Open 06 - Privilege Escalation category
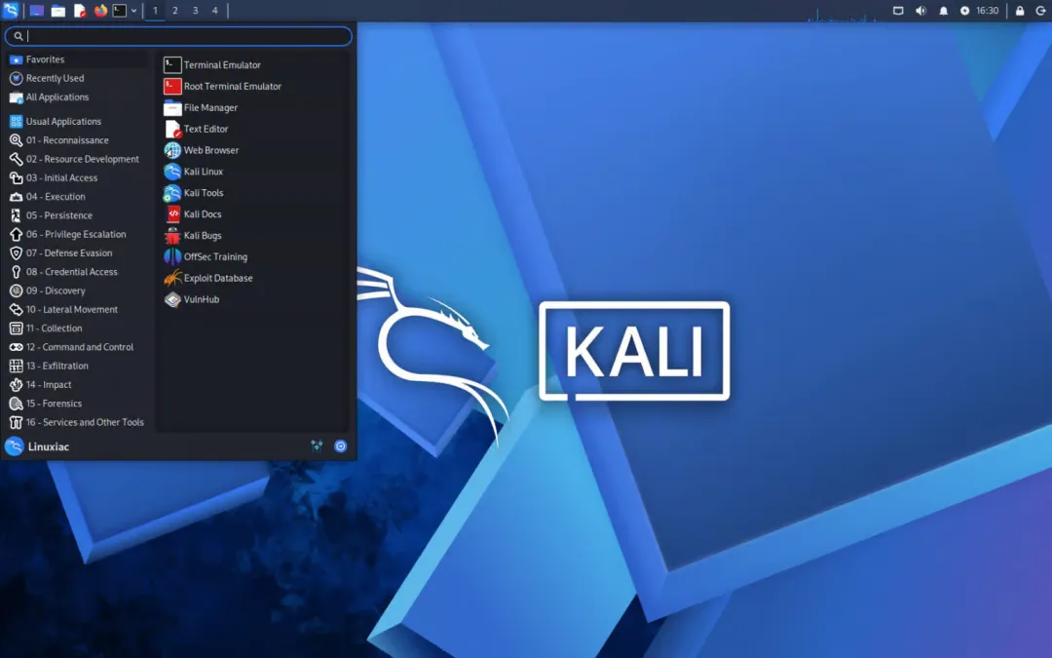The image size is (1052, 658). pyautogui.click(x=78, y=234)
